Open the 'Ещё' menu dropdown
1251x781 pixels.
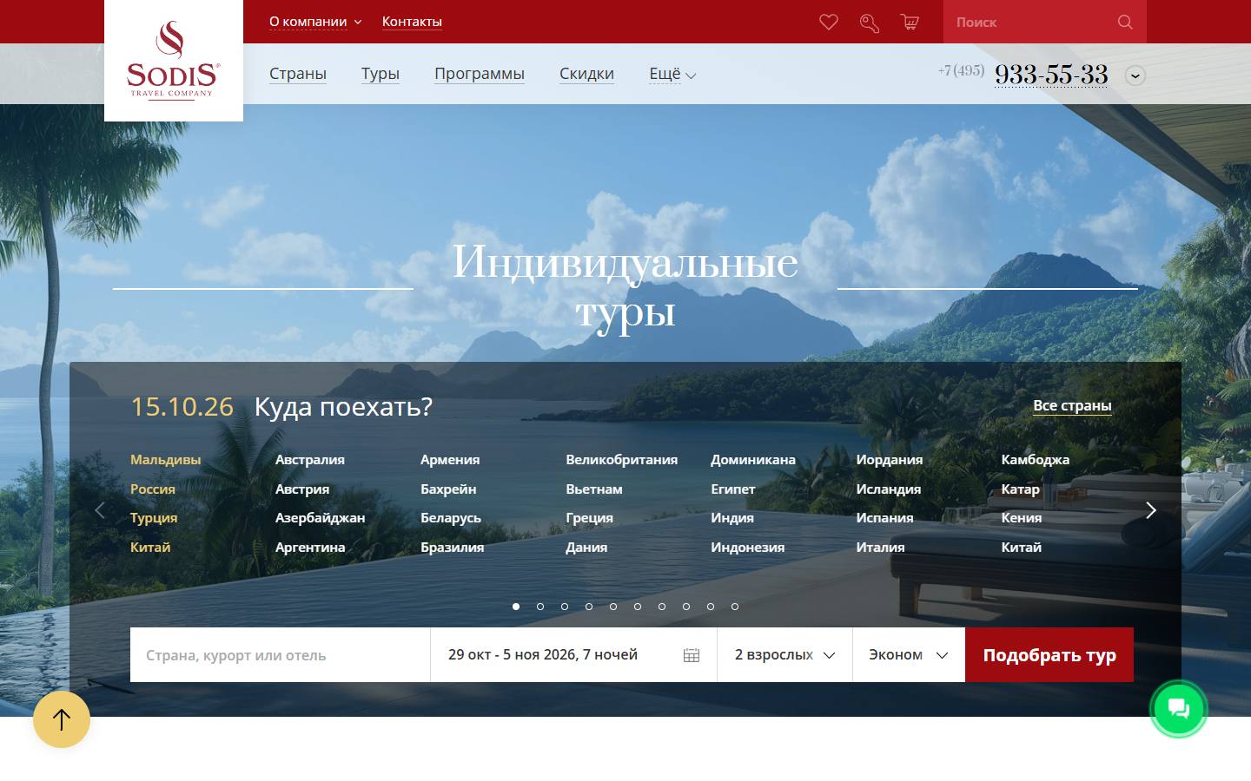tap(672, 74)
